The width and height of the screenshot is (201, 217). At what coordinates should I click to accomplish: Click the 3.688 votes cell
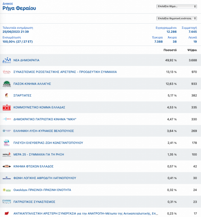(193, 60)
